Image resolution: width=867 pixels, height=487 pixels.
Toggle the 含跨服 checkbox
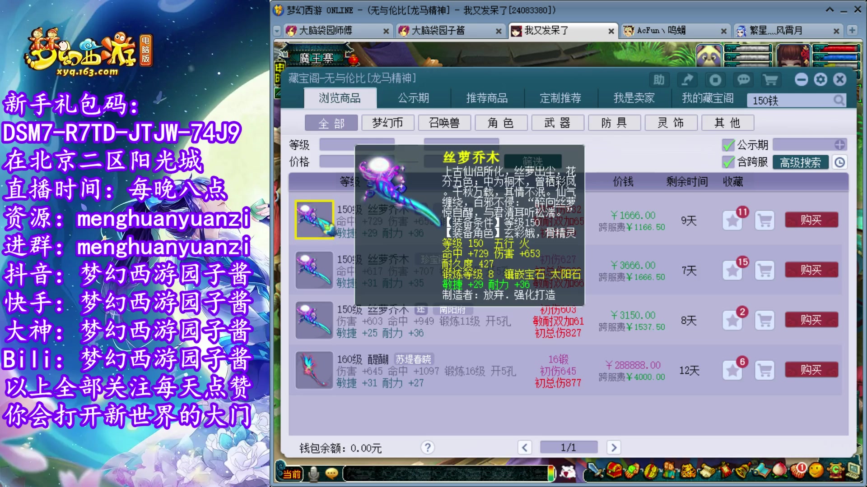point(728,162)
